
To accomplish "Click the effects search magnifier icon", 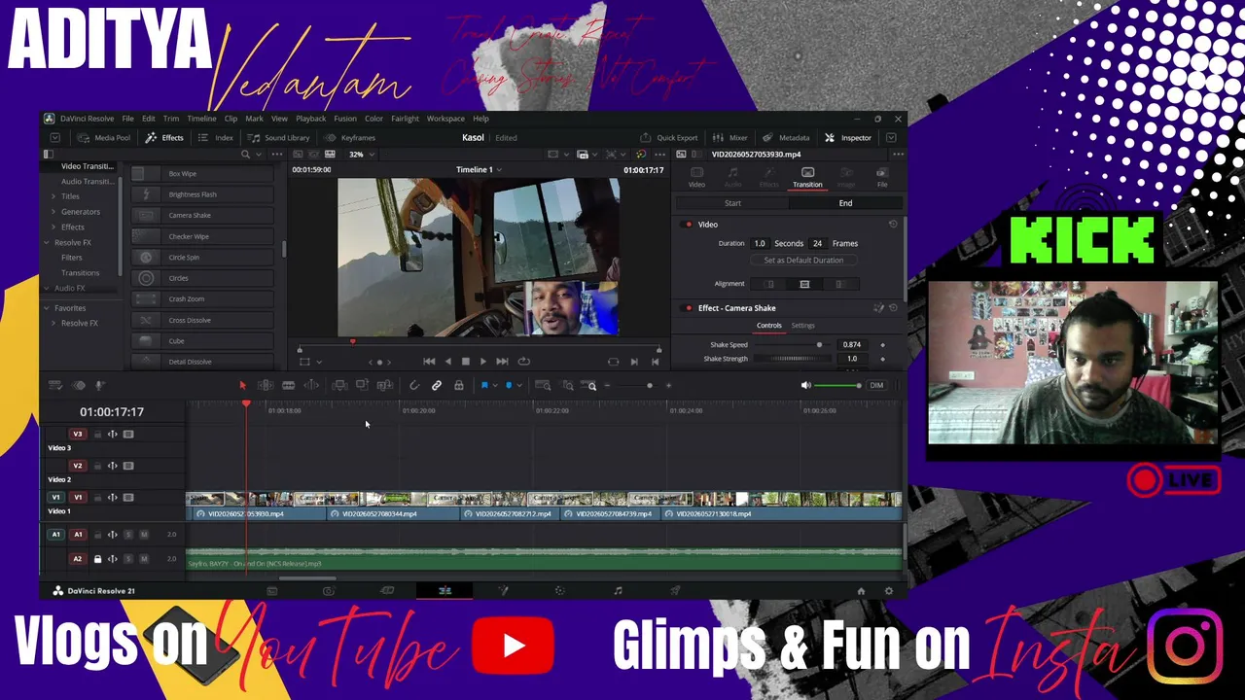I will tap(245, 155).
